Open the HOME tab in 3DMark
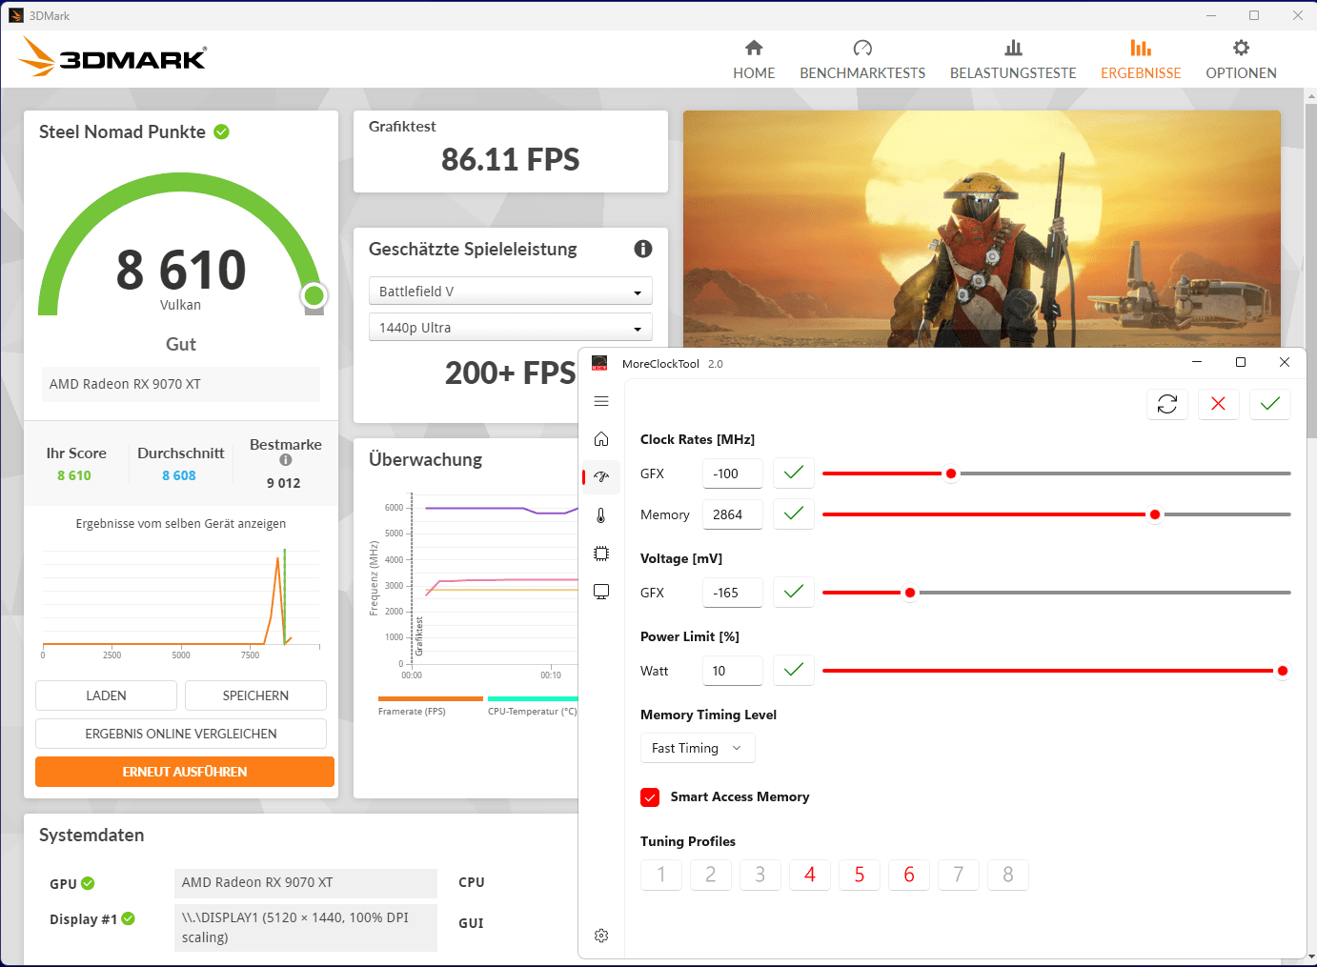The image size is (1317, 967). coord(754,60)
